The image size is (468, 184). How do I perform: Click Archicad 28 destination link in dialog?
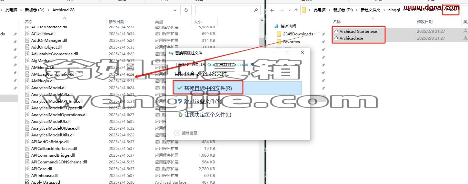coord(243,64)
